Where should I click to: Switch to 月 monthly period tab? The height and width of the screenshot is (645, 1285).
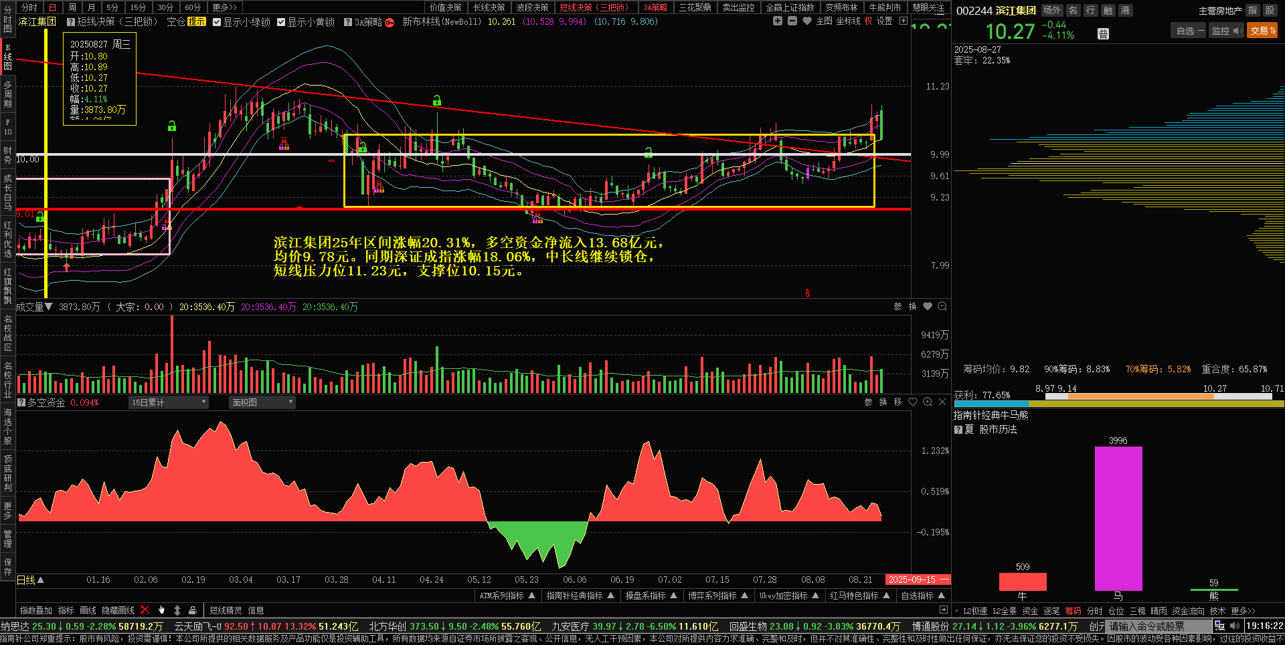tap(92, 7)
